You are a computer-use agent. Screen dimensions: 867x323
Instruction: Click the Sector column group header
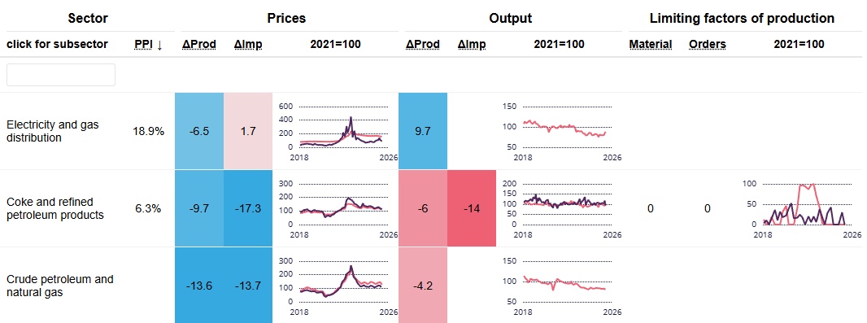pos(88,18)
